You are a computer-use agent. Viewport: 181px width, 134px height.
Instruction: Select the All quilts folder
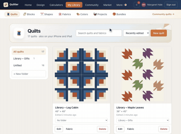(x=29, y=52)
